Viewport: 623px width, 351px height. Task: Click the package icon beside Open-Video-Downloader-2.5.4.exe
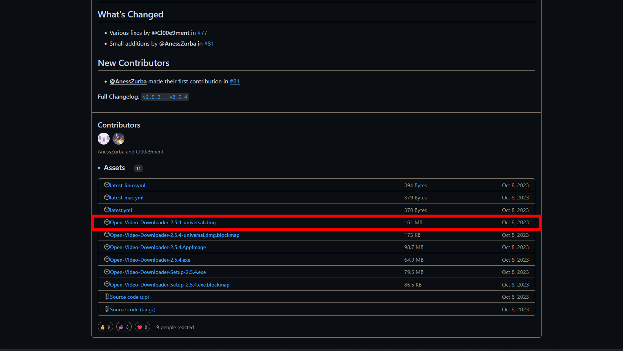point(107,259)
